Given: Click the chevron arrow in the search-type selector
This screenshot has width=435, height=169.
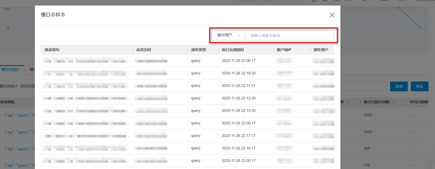Looking at the screenshot, I should (x=239, y=35).
